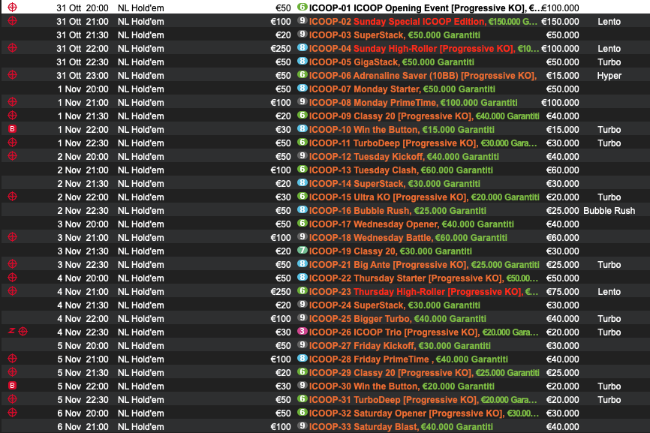The image size is (650, 433).
Task: Select ICOOP-33 Saturday Blast tournament name
Action: pos(401,427)
